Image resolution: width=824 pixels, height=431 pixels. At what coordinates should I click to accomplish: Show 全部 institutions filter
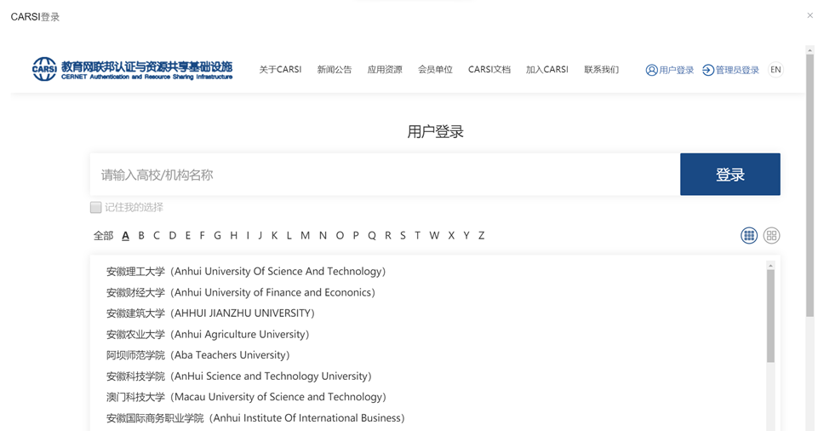103,236
